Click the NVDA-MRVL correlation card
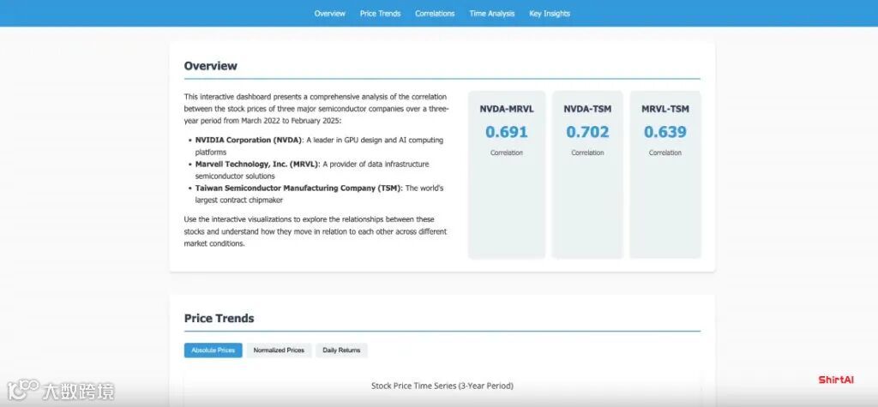The width and height of the screenshot is (878, 407). (507, 175)
